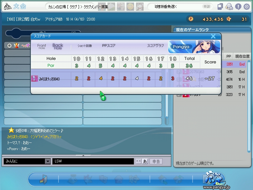The width and height of the screenshot is (253, 190).
Task: Select the rank row with PP 3223
Action: (211, 94)
